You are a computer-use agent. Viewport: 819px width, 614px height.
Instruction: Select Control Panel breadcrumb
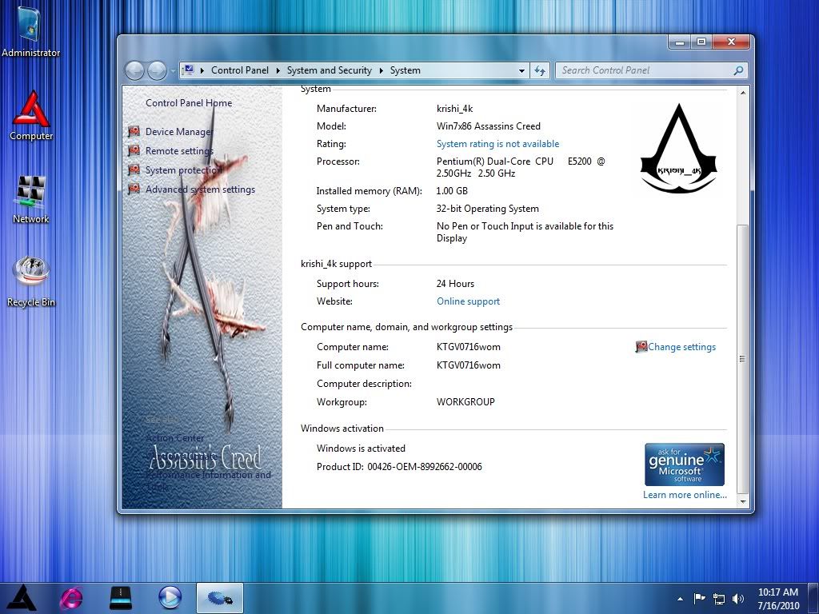(x=240, y=70)
